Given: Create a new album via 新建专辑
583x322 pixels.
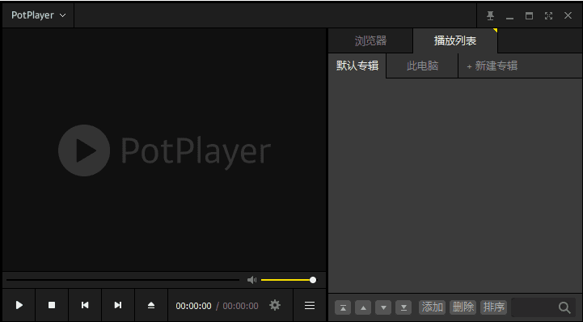Looking at the screenshot, I should click(x=492, y=66).
